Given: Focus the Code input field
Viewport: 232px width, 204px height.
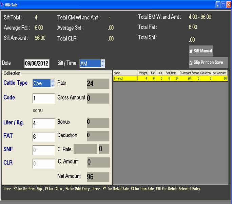Looking at the screenshot, I should [43, 99].
